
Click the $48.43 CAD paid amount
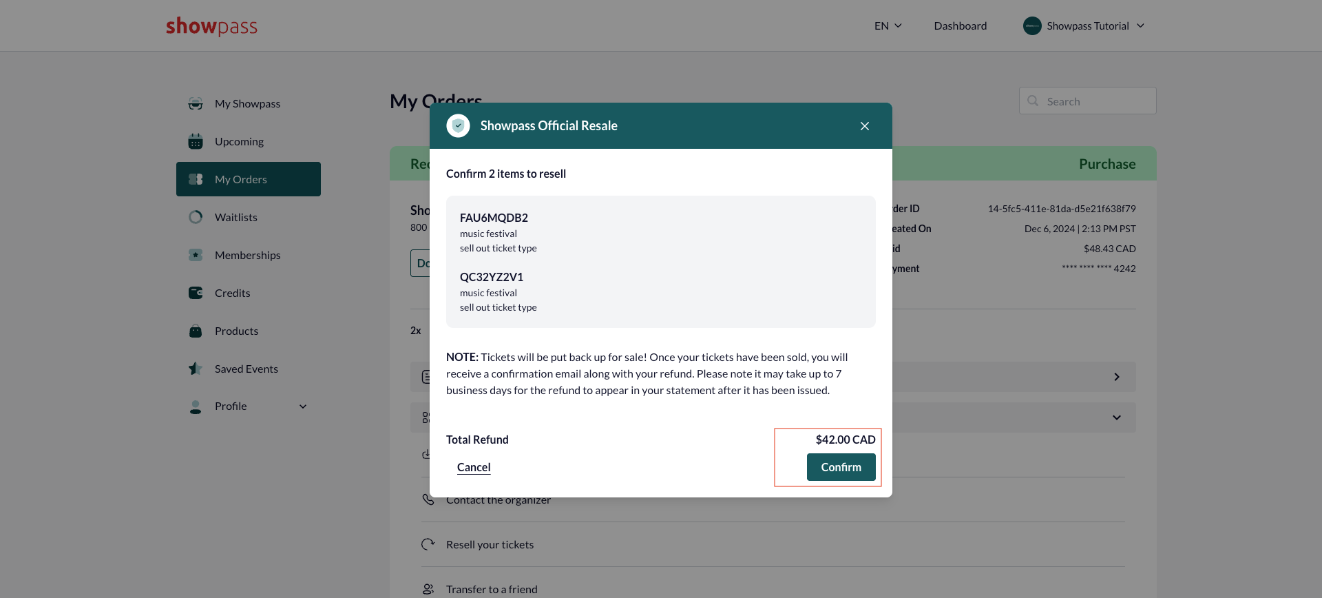[x=1110, y=249]
